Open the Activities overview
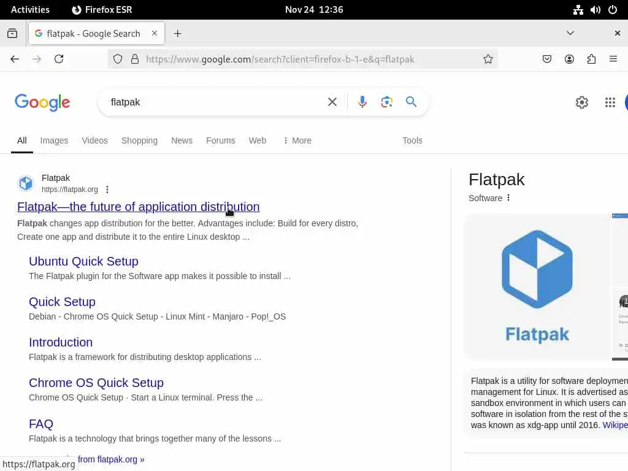Screen dimensions: 628x471 point(30,10)
